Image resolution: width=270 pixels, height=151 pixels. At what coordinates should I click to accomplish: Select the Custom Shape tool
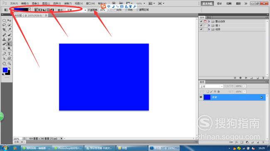click(9, 58)
